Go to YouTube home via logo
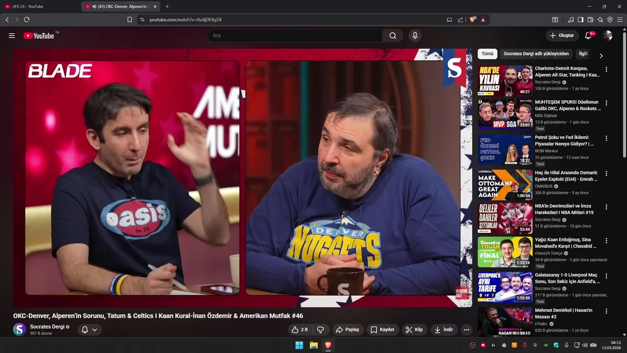Viewport: 627px width, 353px height. pos(39,36)
